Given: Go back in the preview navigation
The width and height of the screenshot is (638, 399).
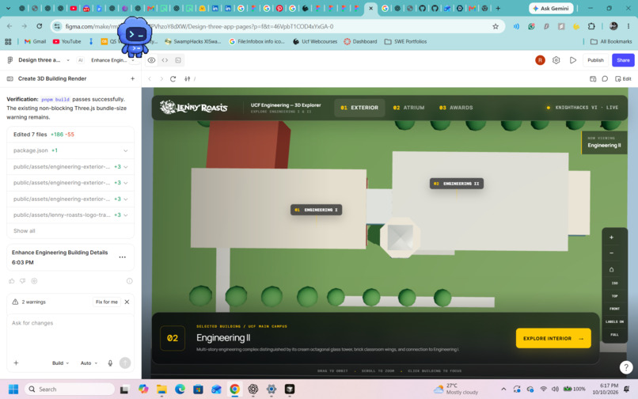Looking at the screenshot, I should click(x=150, y=78).
